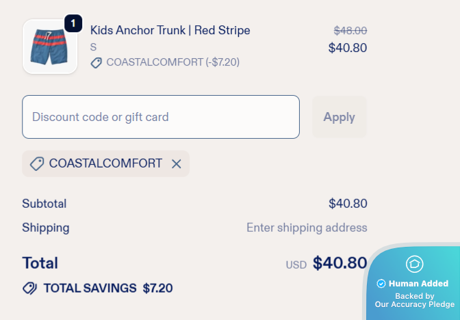The width and height of the screenshot is (460, 320).
Task: Click the size S label under the product
Action: click(94, 47)
